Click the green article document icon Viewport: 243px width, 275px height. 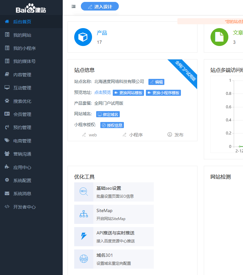click(x=219, y=37)
